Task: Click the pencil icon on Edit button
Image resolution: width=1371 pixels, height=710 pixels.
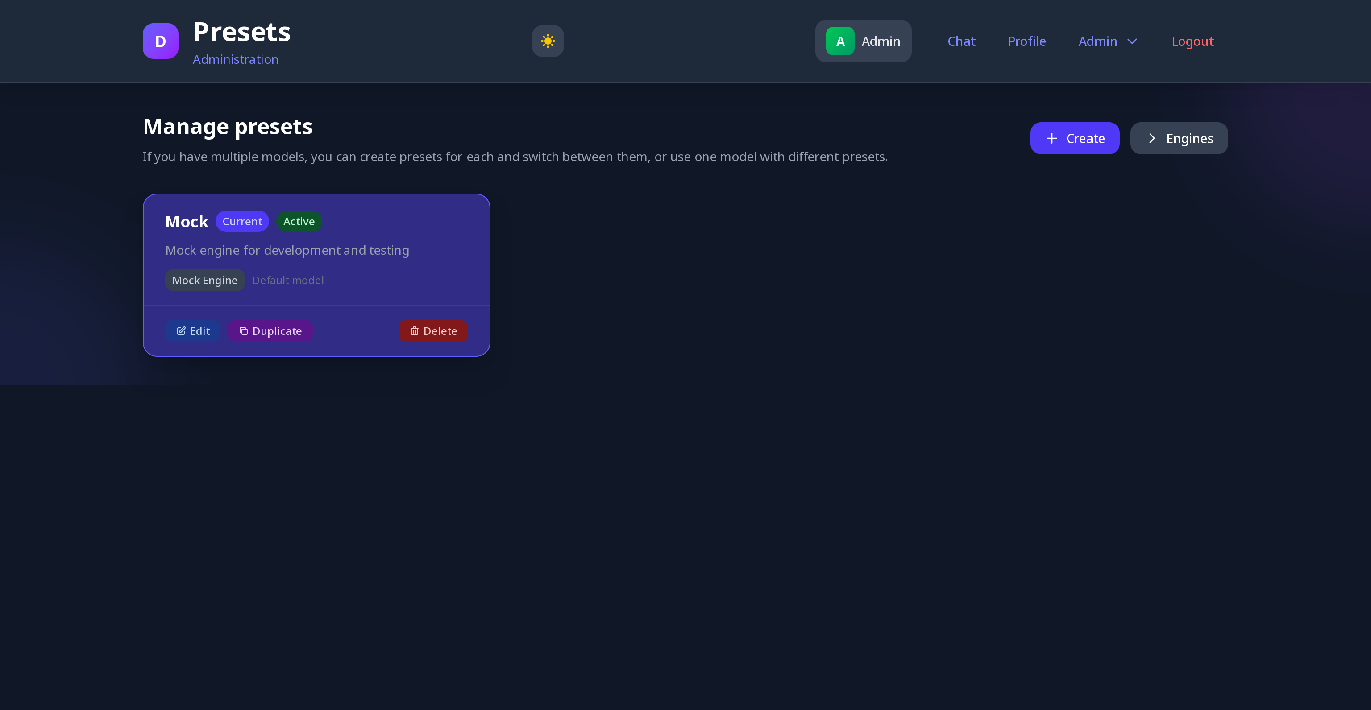Action: 181,331
